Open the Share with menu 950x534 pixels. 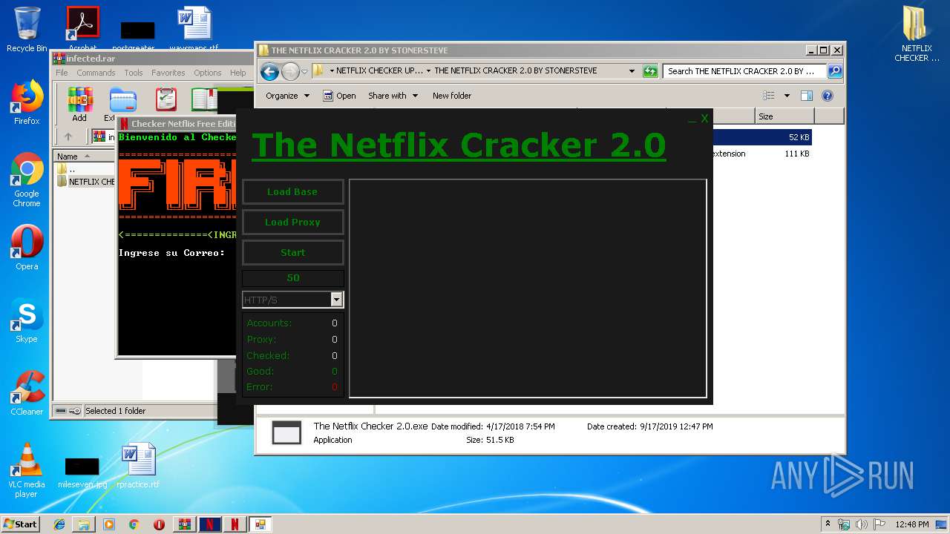393,96
